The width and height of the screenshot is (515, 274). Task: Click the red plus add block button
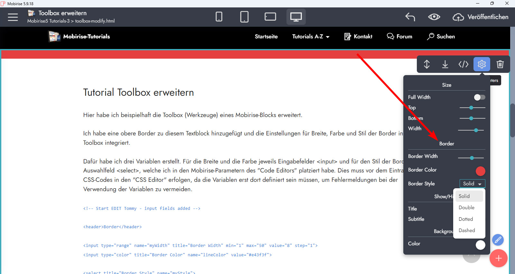point(498,258)
